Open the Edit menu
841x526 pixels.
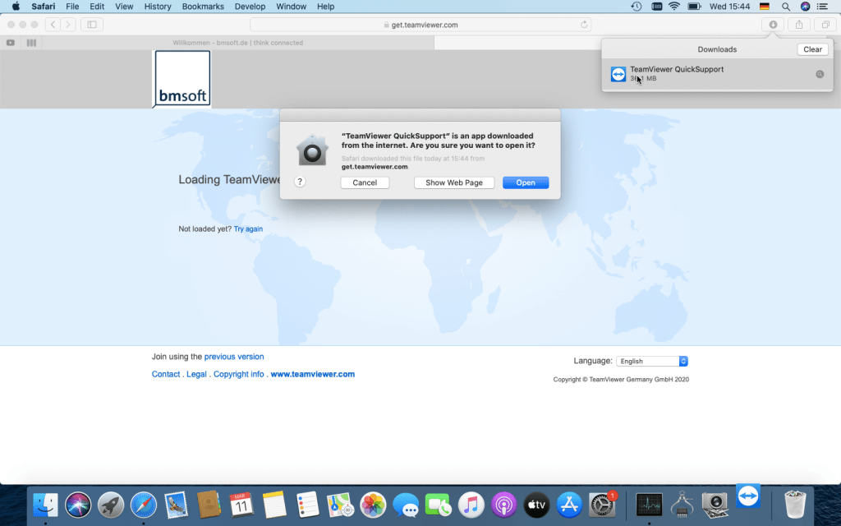[97, 7]
